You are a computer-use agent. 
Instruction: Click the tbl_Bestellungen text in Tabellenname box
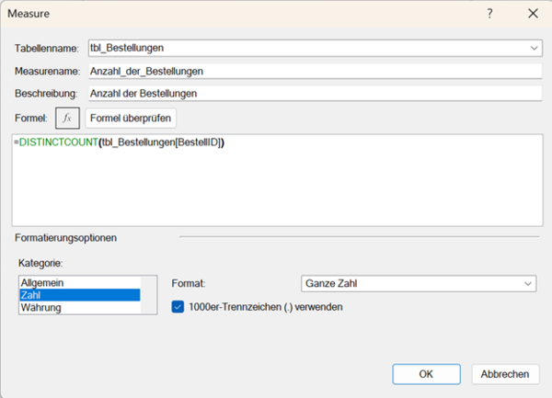127,48
